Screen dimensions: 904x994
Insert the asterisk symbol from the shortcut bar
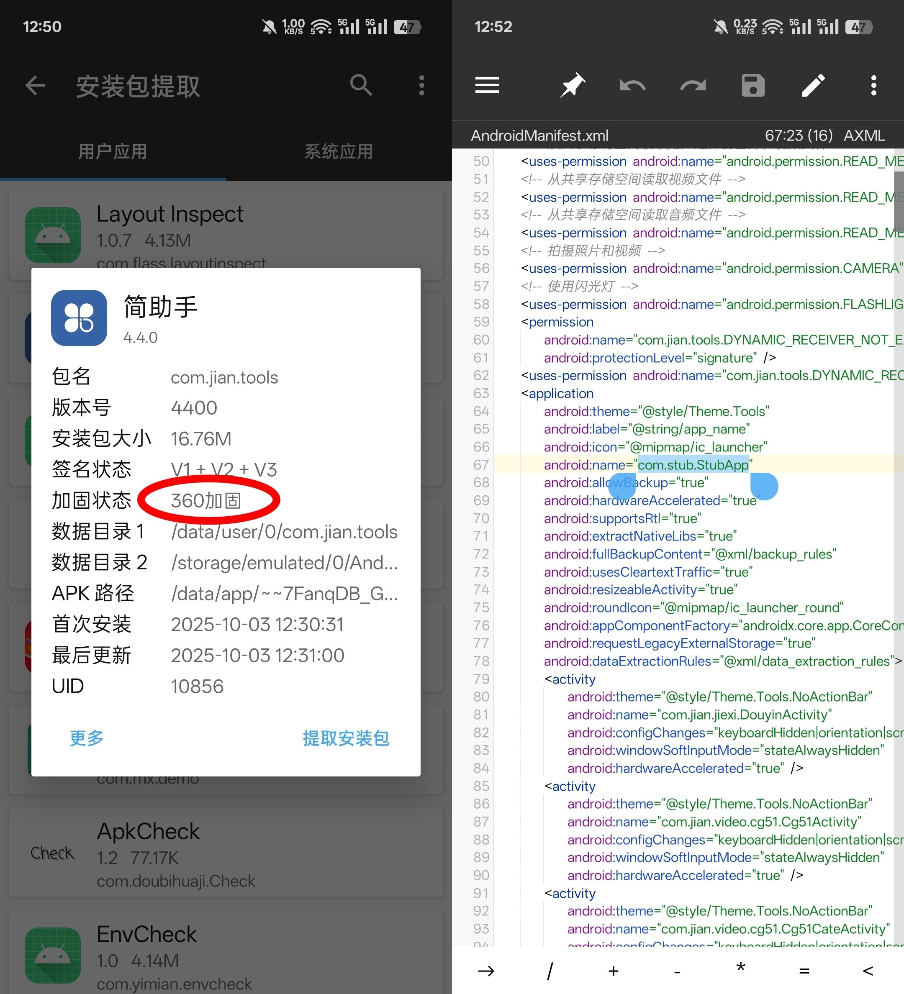(x=740, y=967)
